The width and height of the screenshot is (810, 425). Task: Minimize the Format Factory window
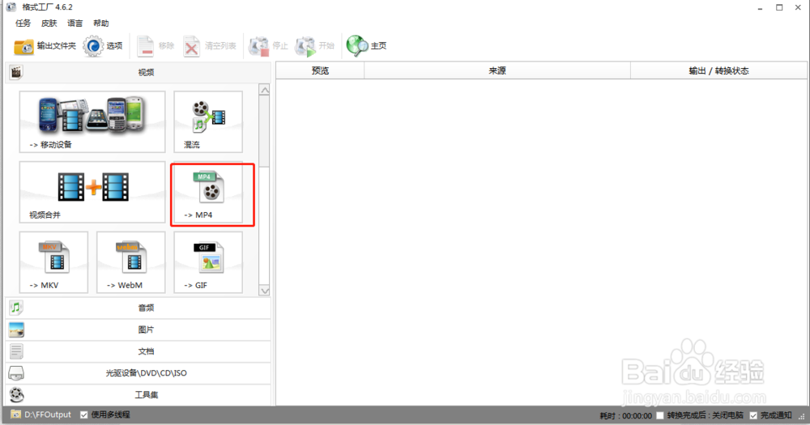(761, 7)
